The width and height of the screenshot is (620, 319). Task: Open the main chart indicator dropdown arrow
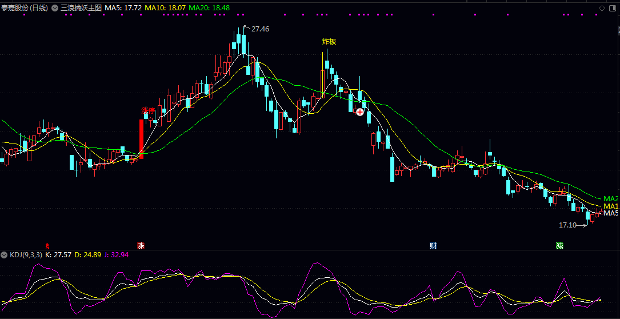click(54, 8)
